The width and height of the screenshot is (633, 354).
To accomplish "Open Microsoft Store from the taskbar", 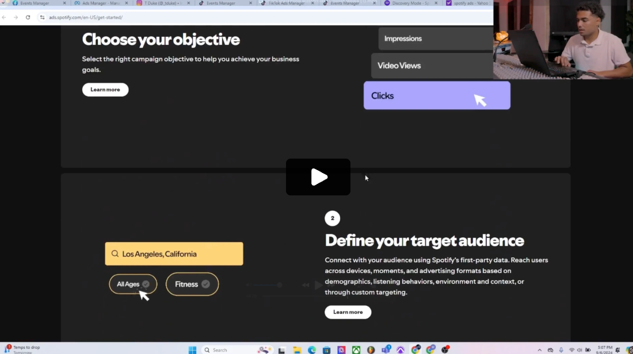I will pos(326,350).
